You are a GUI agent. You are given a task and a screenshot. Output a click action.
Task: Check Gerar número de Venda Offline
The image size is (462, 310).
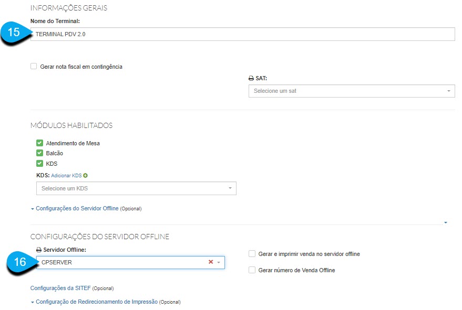click(x=252, y=270)
